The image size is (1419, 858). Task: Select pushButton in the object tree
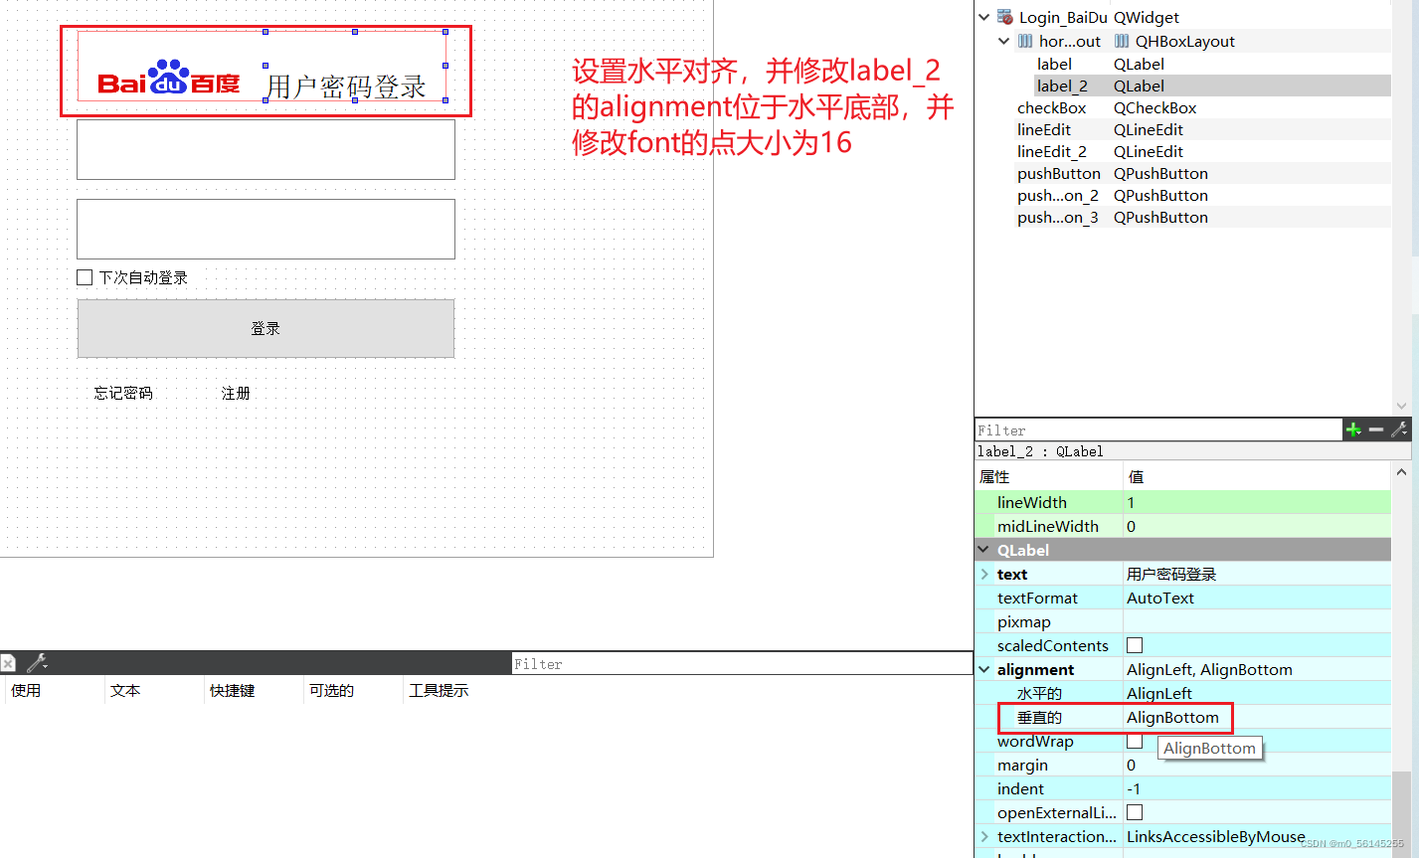(1058, 173)
